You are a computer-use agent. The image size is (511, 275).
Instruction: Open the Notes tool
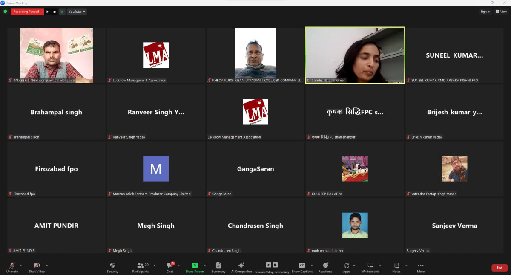tap(396, 267)
